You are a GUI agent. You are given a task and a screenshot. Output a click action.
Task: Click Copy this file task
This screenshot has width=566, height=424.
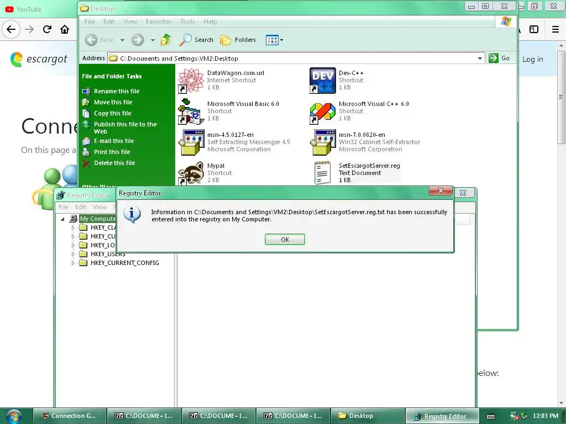coord(112,113)
